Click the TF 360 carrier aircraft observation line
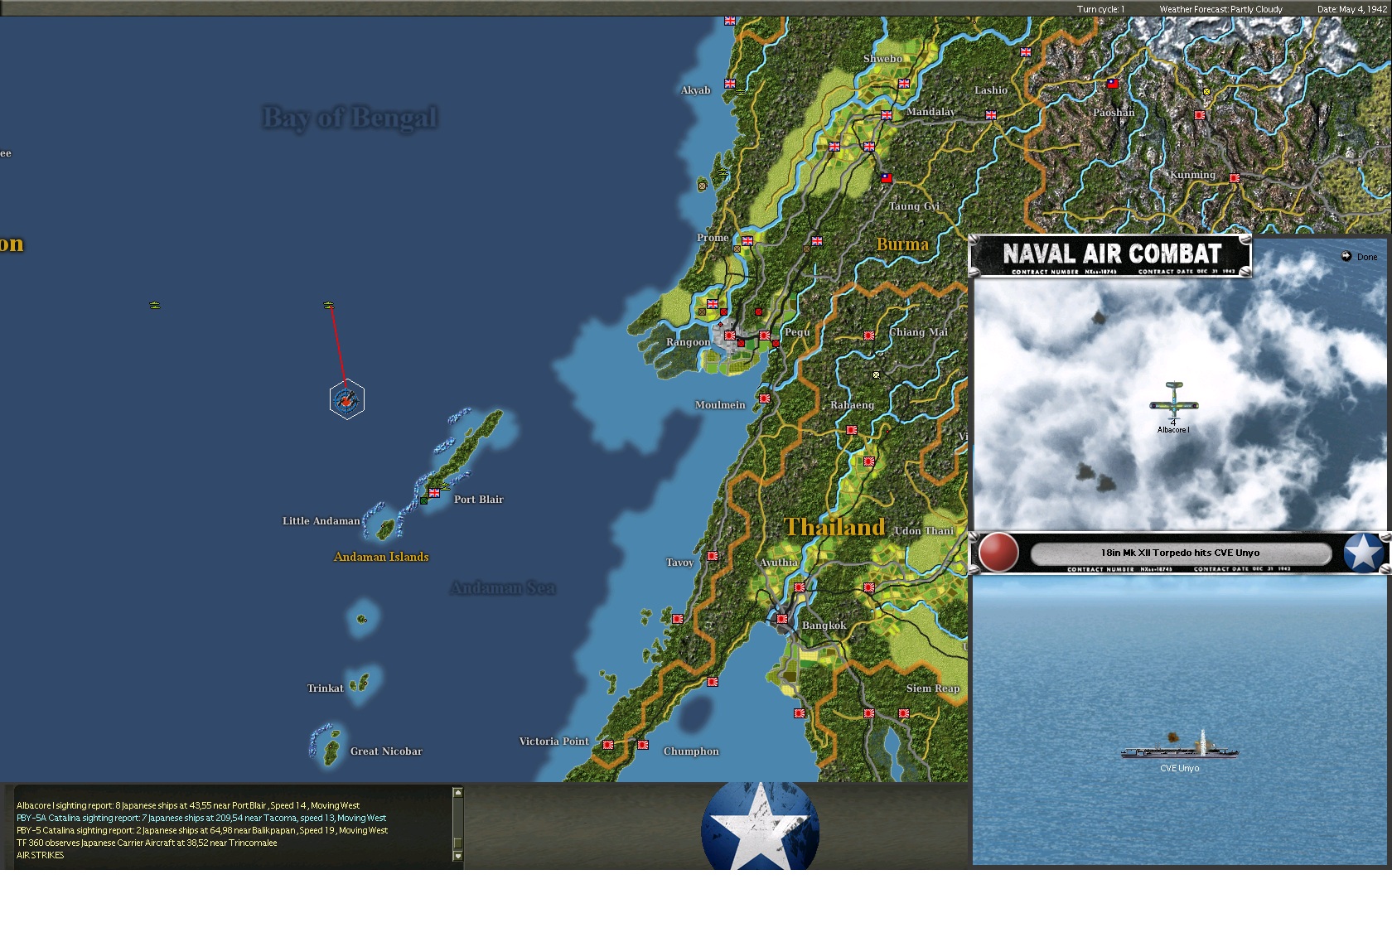Screen dimensions: 1392x942 tap(147, 843)
